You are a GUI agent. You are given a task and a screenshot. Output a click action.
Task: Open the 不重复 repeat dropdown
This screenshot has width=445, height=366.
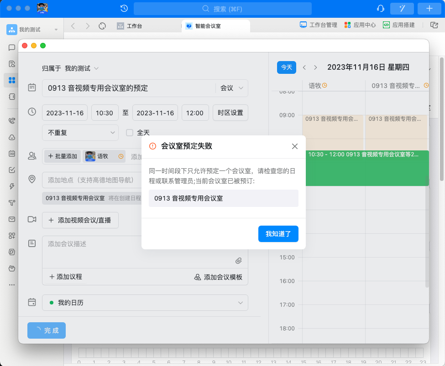80,133
